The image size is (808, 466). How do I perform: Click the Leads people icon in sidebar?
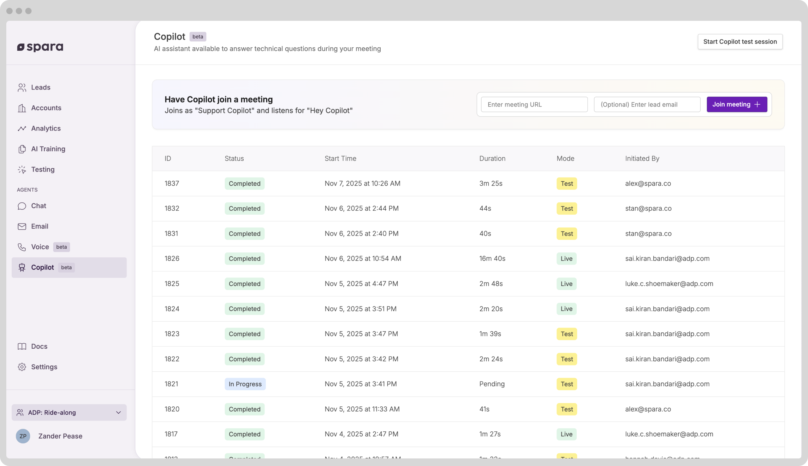[22, 87]
